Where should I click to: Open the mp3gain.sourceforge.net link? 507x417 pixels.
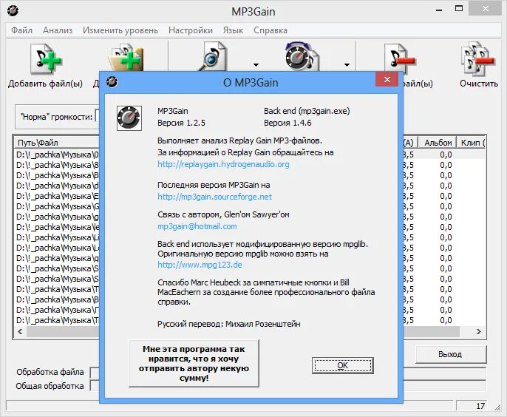coord(214,197)
